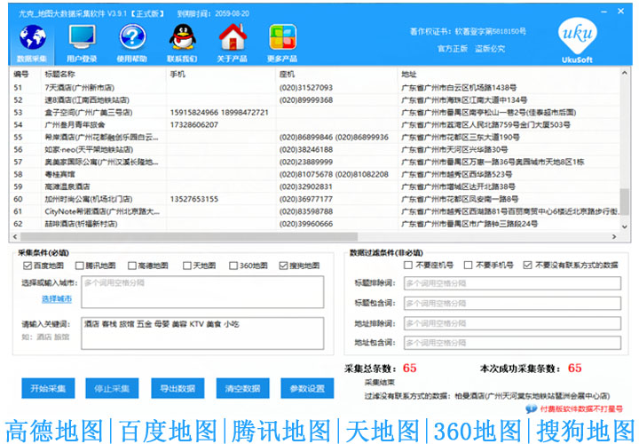Select row 58 粤桂宾馆

tap(314, 175)
